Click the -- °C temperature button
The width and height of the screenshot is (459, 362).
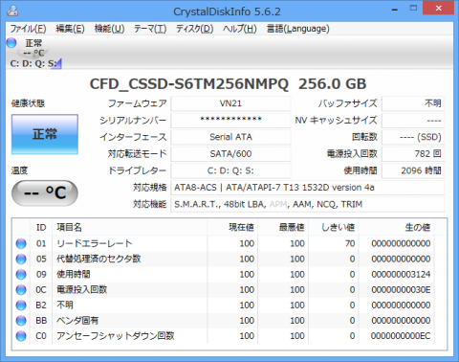[x=45, y=193]
